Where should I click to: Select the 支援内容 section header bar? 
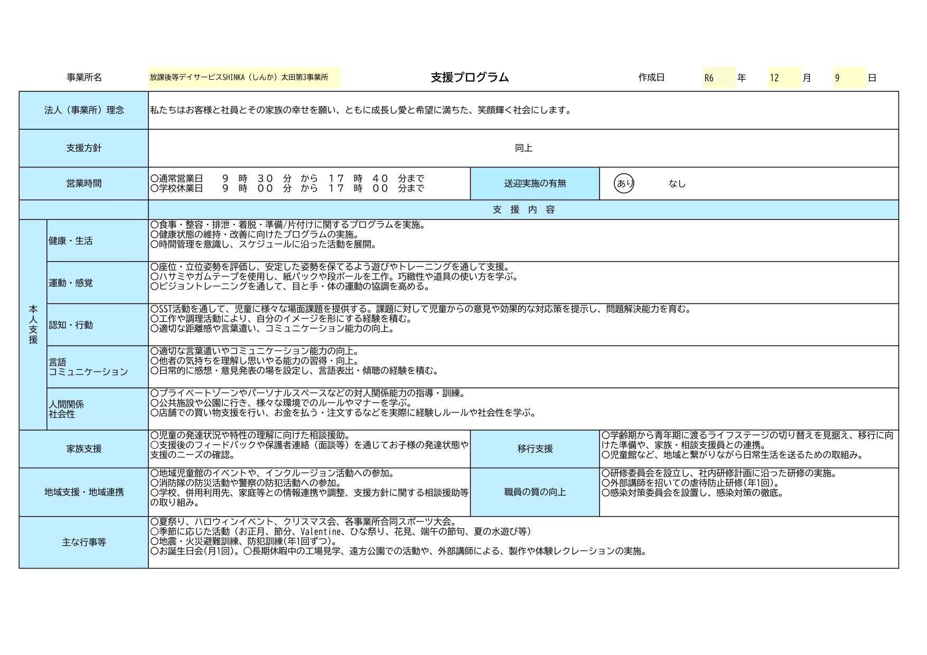(x=523, y=210)
